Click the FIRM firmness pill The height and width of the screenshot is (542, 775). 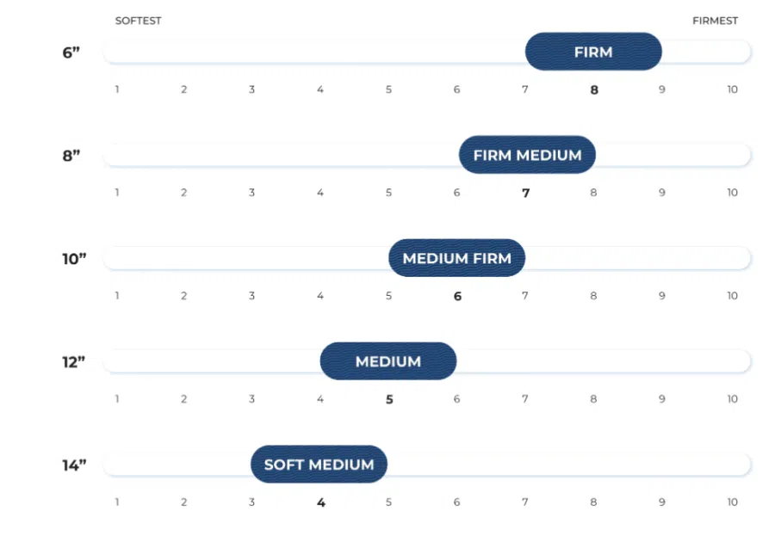pos(593,52)
